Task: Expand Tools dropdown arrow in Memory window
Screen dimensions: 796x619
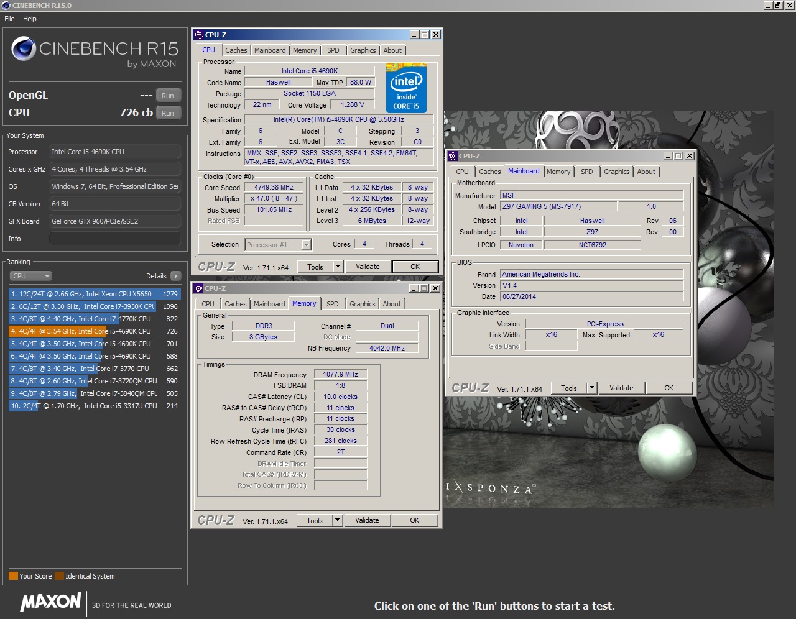Action: [337, 520]
